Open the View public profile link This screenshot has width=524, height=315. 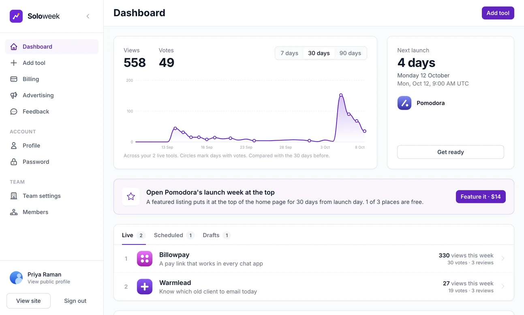[49, 282]
